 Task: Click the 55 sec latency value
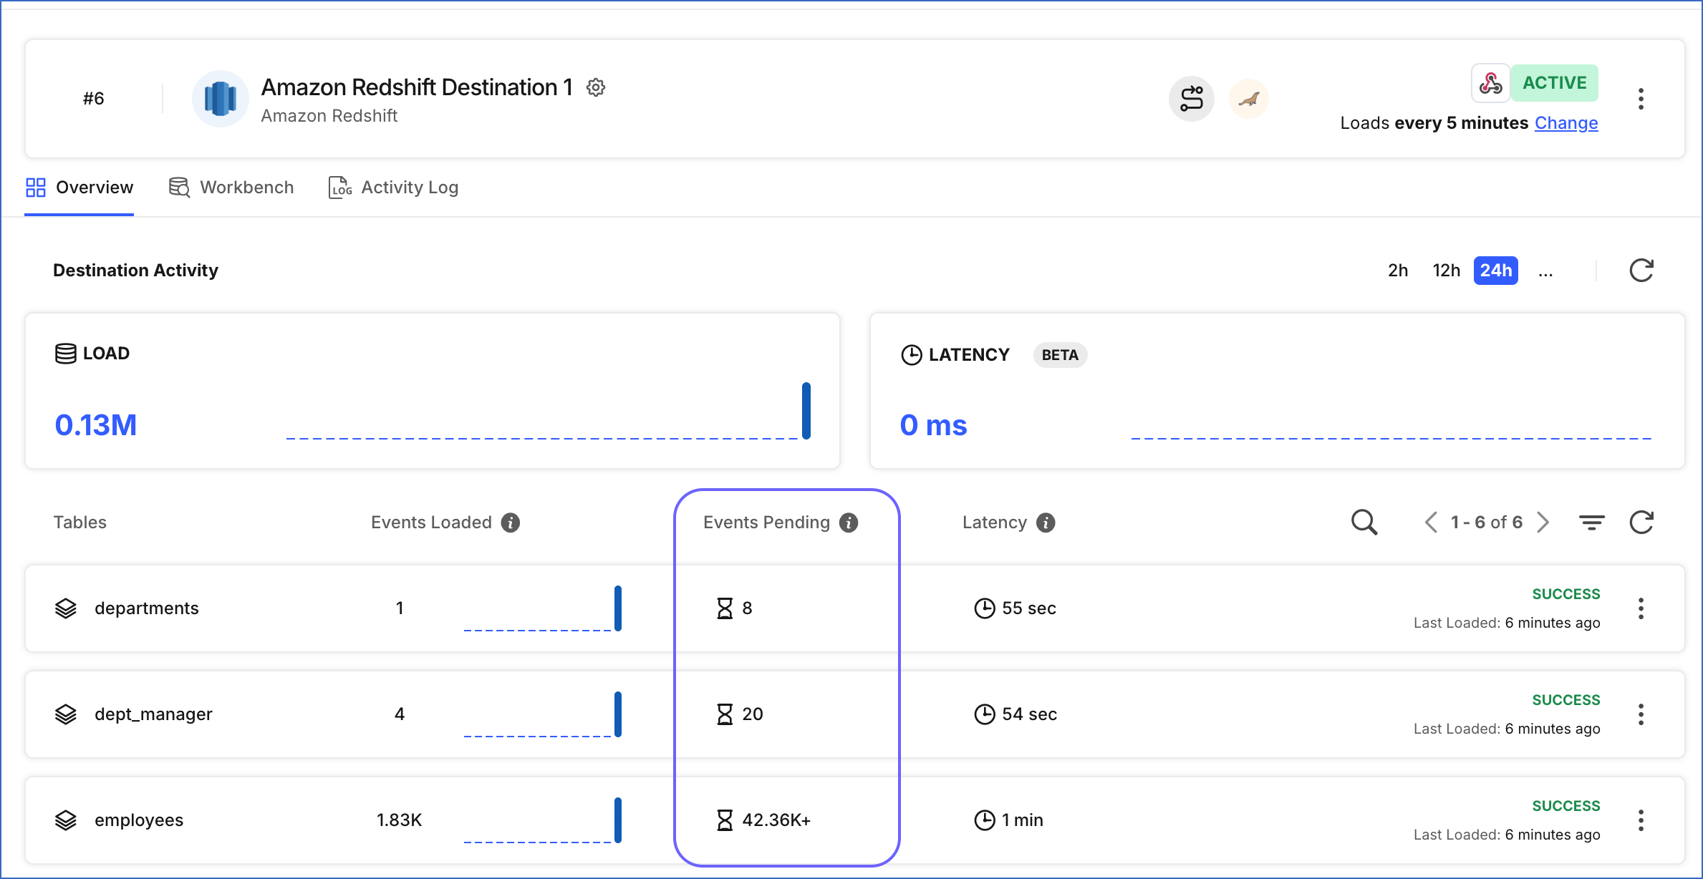[1029, 608]
